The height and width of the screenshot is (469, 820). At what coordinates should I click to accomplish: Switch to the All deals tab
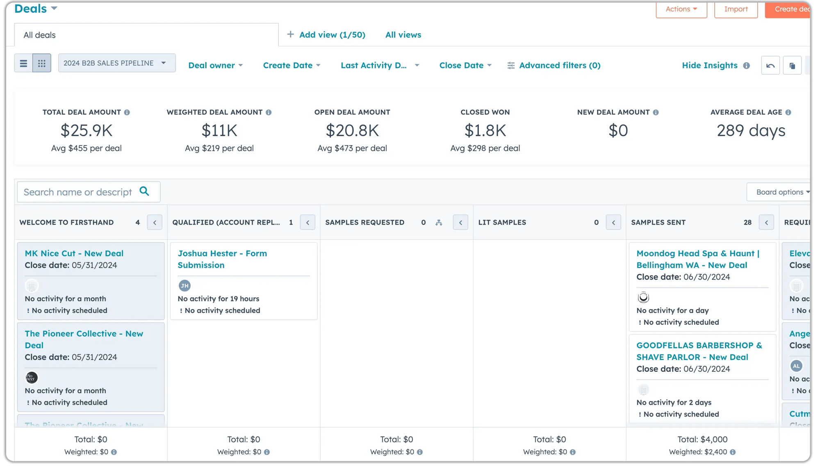tap(40, 34)
